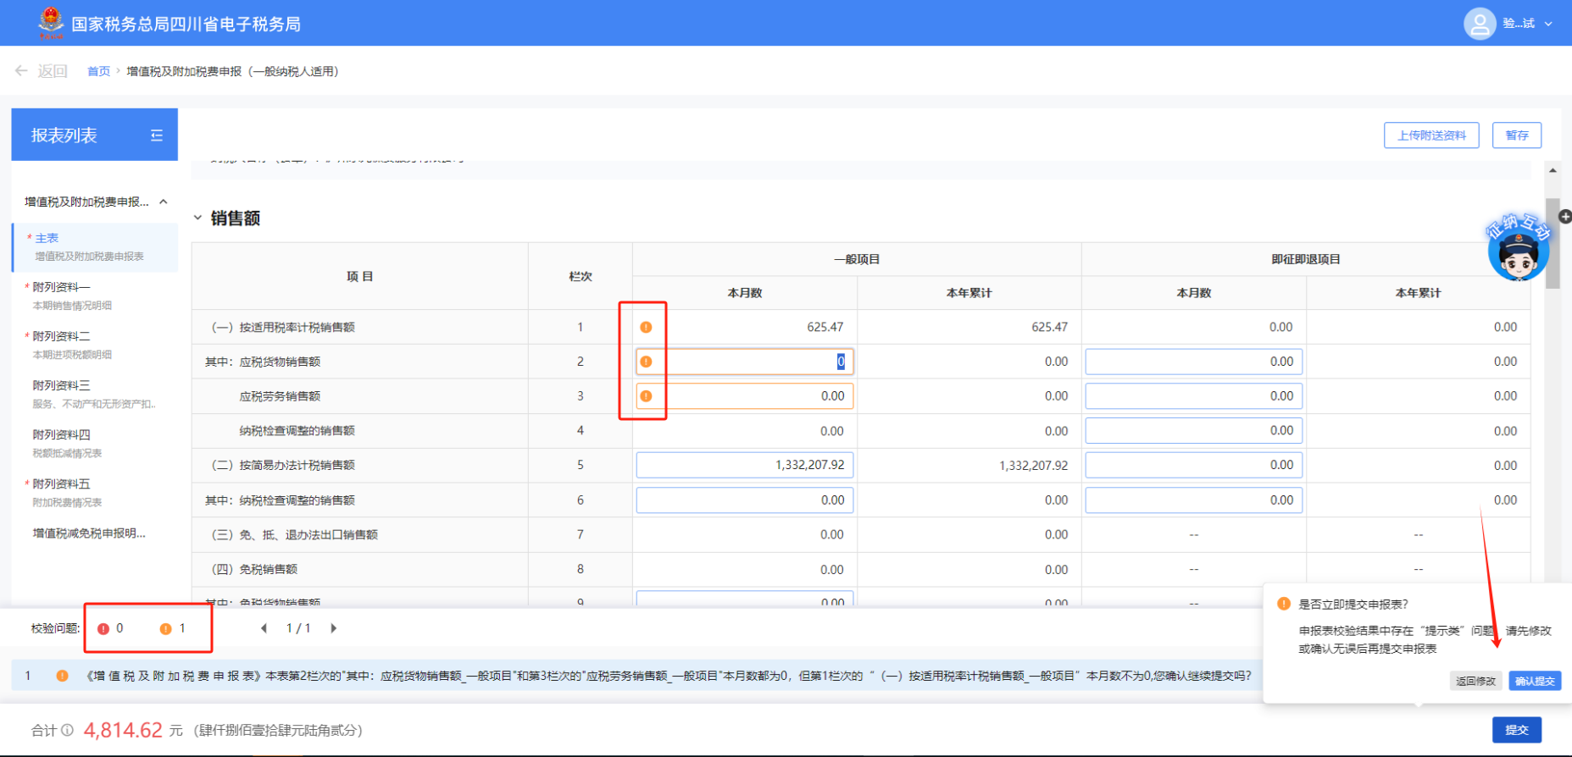Focus 按简易办法计税销售额 input 1,332,207.92
1572x757 pixels.
pyautogui.click(x=745, y=465)
